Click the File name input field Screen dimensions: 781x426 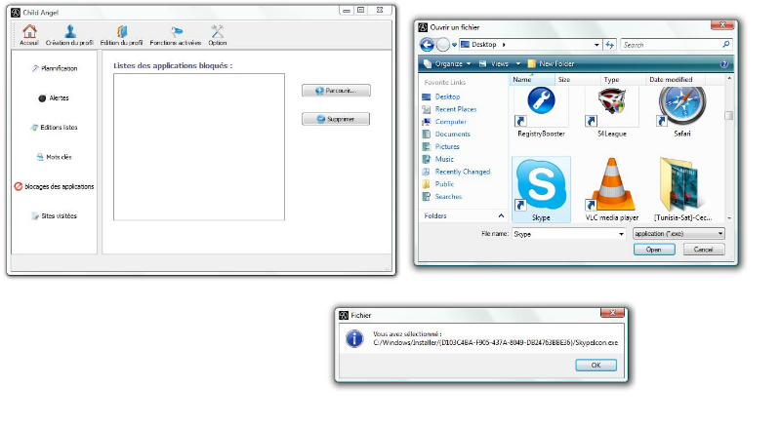(x=564, y=234)
